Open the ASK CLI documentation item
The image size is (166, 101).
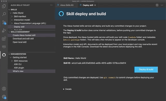click(18, 64)
